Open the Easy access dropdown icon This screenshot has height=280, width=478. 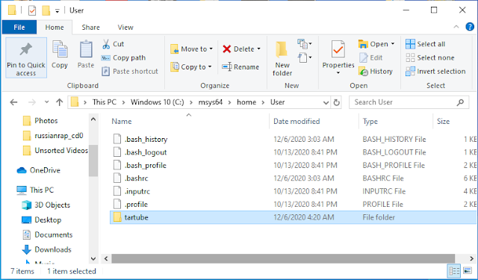305,57
